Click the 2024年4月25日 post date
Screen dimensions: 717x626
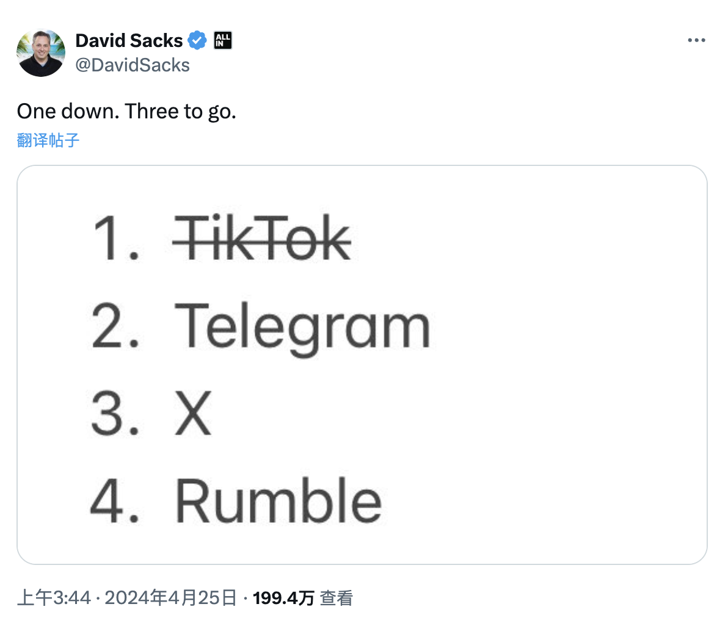click(x=170, y=599)
